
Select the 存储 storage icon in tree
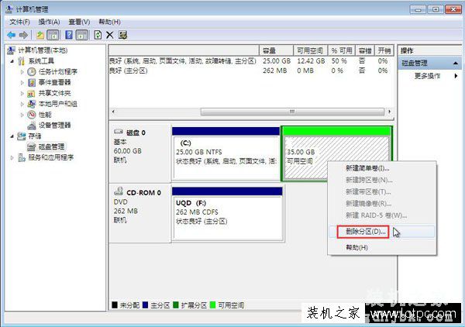[x=22, y=136]
